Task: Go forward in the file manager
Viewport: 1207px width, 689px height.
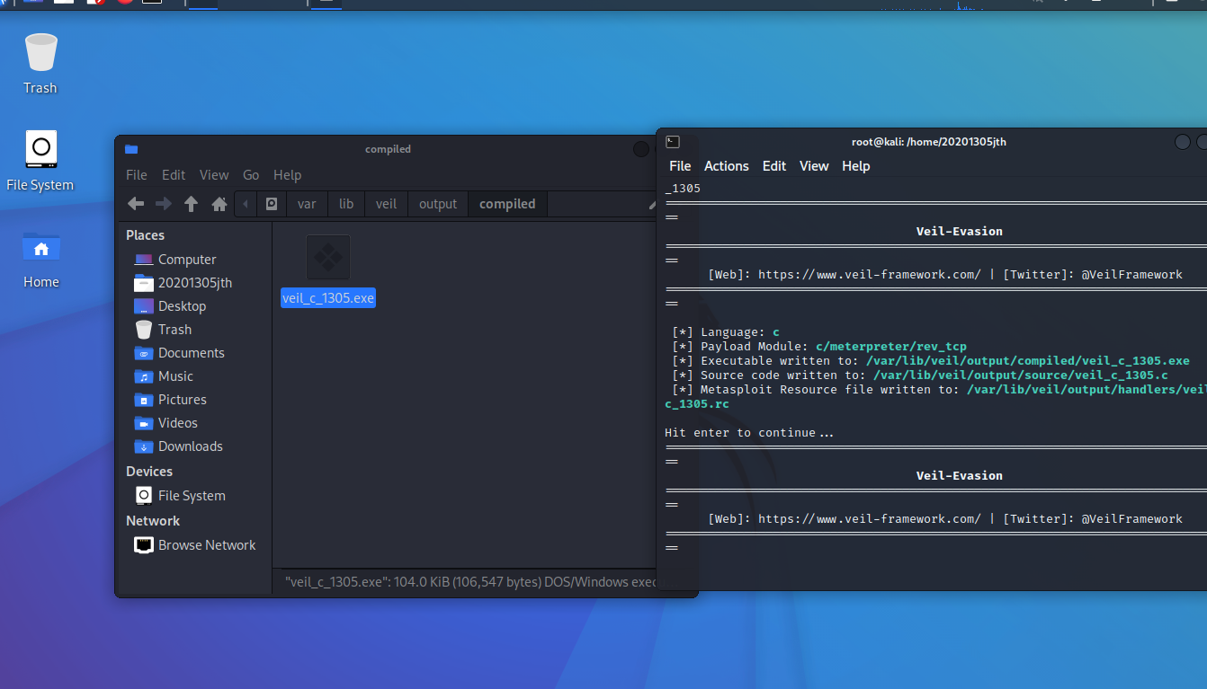Action: tap(163, 204)
